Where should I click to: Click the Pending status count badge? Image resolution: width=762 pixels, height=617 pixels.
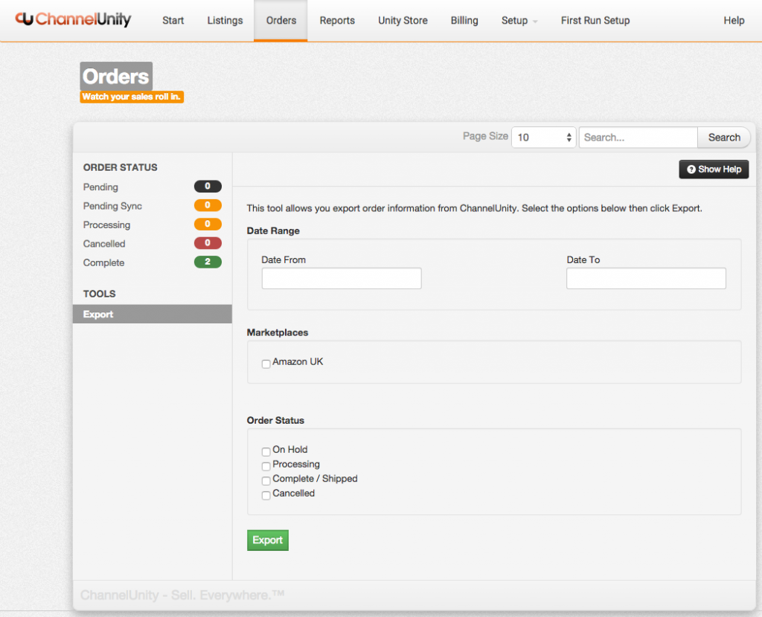pos(208,187)
